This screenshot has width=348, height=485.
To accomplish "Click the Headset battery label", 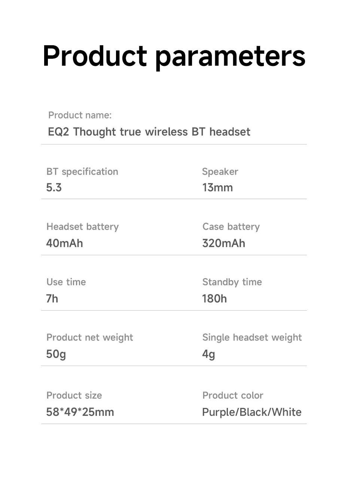I will point(82,227).
